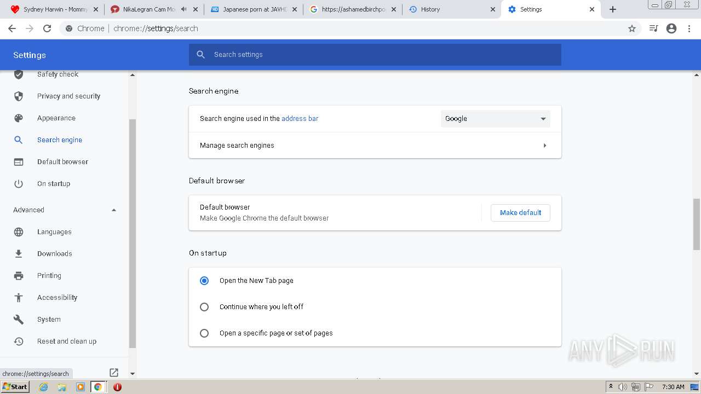This screenshot has height=394, width=701.
Task: Follow the address bar link
Action: (x=300, y=119)
